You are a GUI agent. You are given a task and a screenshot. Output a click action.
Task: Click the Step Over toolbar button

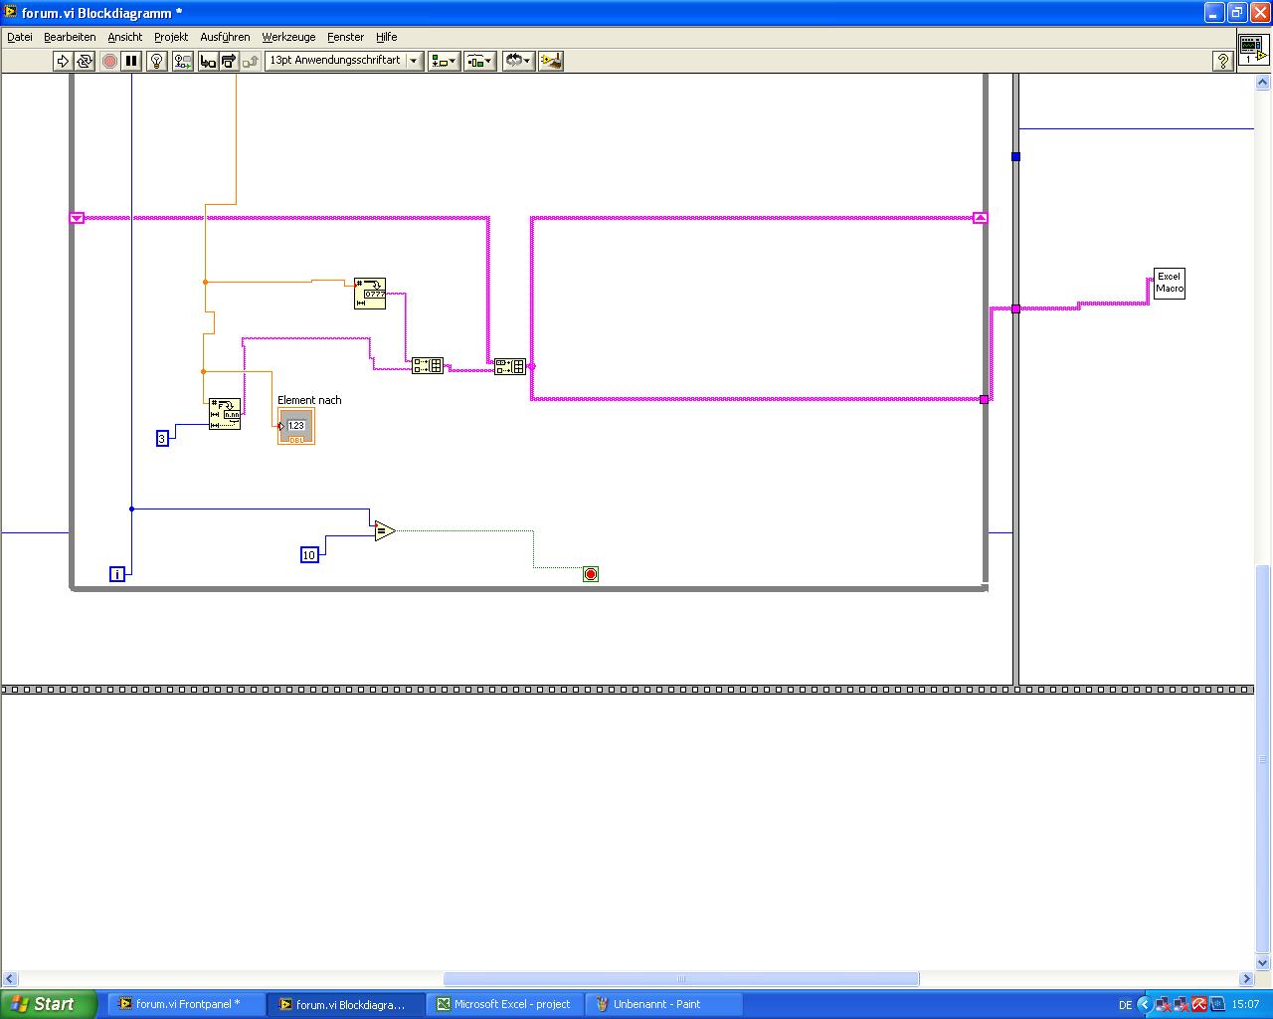click(x=229, y=61)
